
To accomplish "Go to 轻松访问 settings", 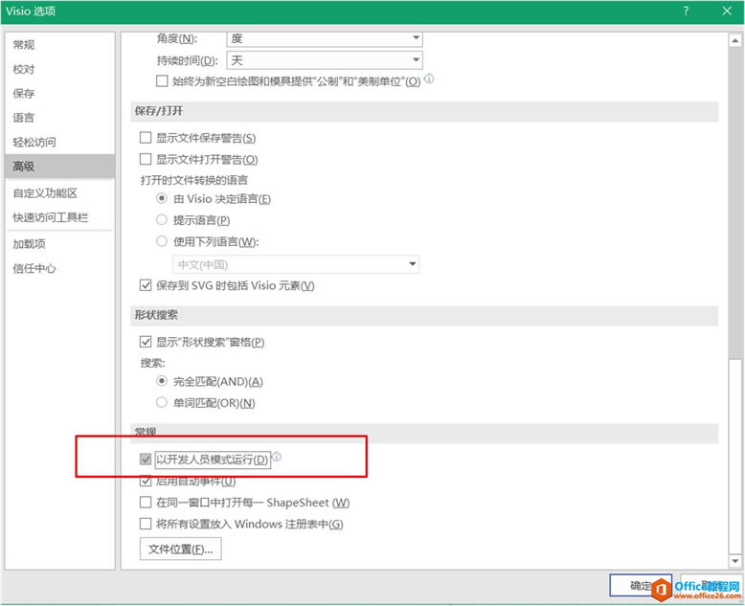I will pyautogui.click(x=60, y=142).
